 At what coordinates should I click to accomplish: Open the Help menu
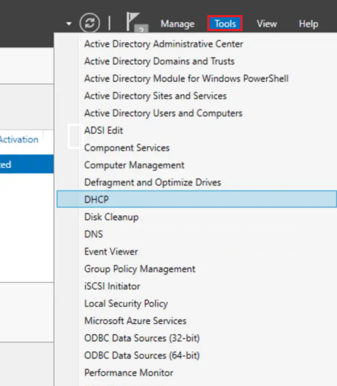308,24
